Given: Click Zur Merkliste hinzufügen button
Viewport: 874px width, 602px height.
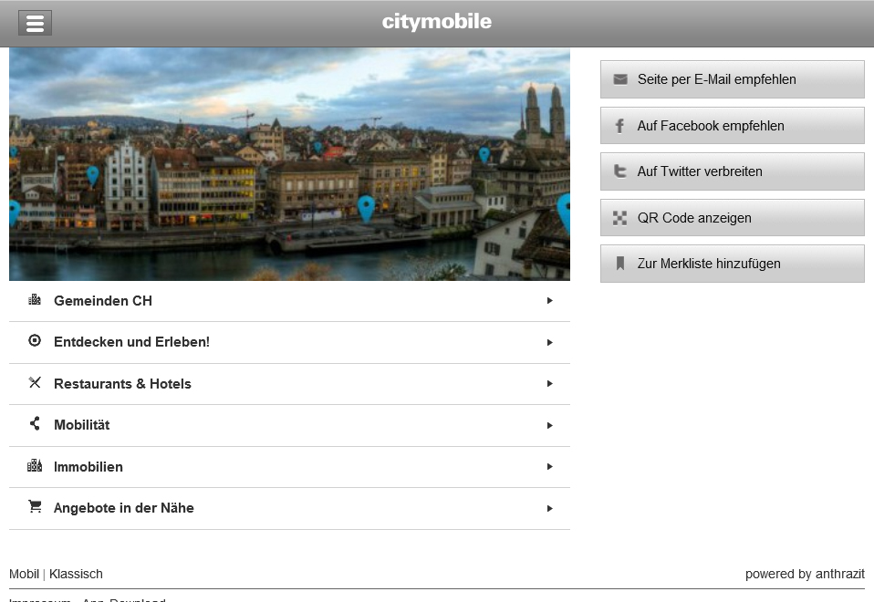Looking at the screenshot, I should [733, 264].
